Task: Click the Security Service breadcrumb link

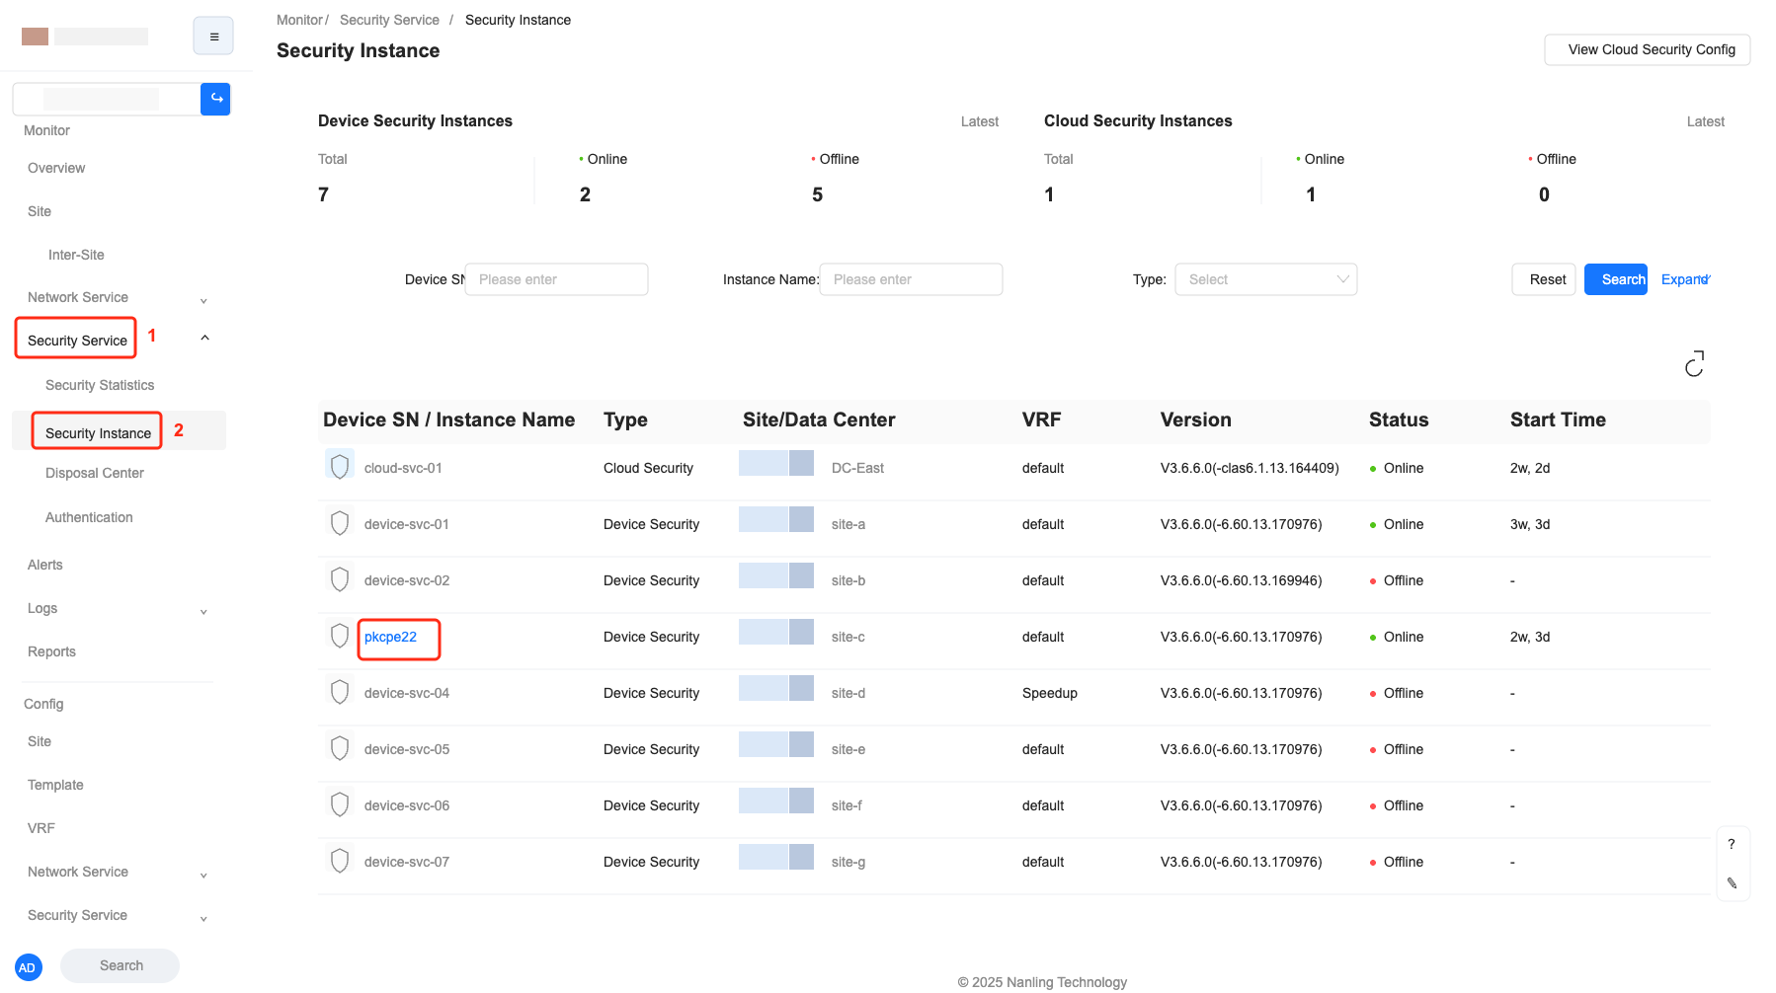Action: coord(389,20)
